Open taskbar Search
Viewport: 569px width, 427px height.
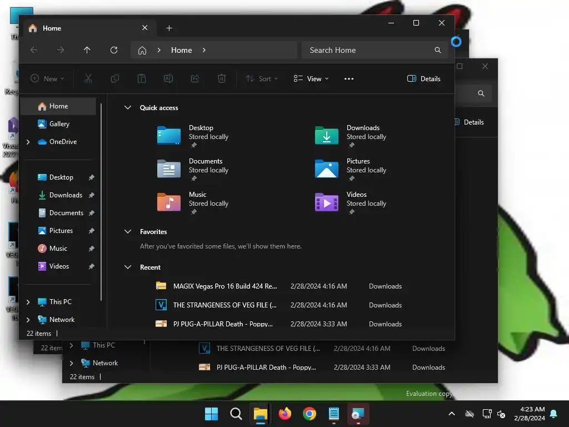pos(236,414)
